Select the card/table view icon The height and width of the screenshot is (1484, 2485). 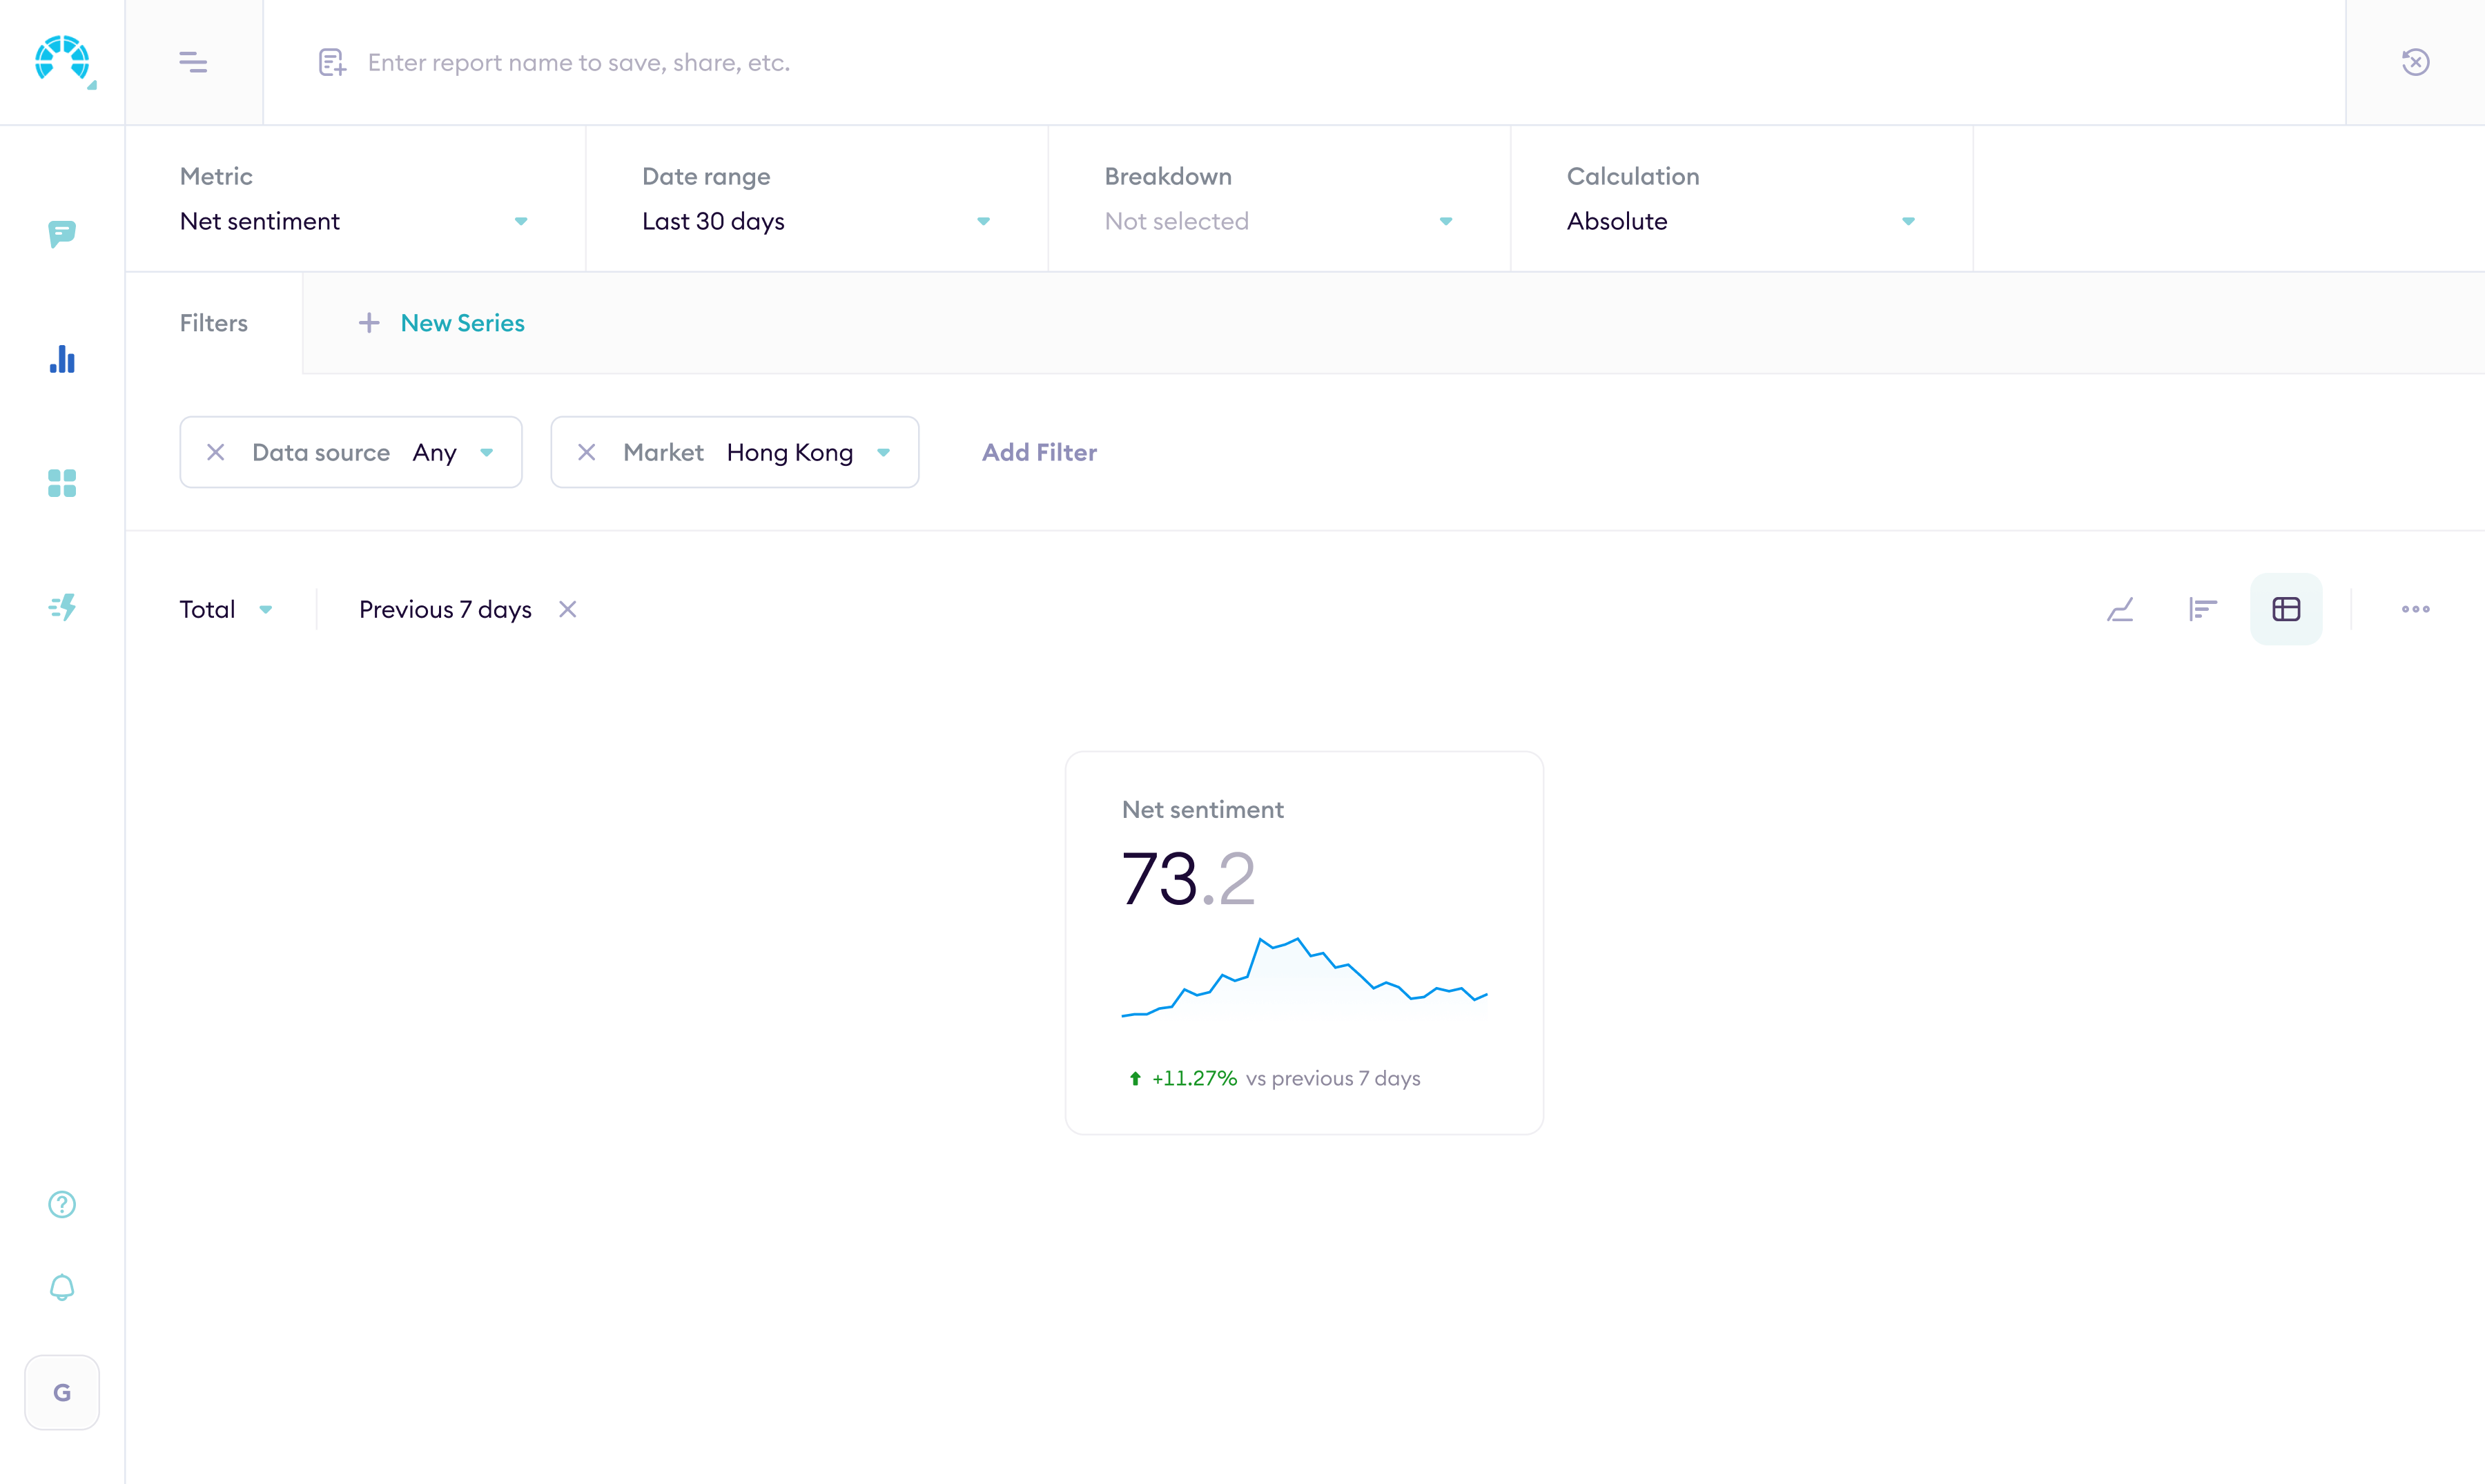pos(2287,608)
